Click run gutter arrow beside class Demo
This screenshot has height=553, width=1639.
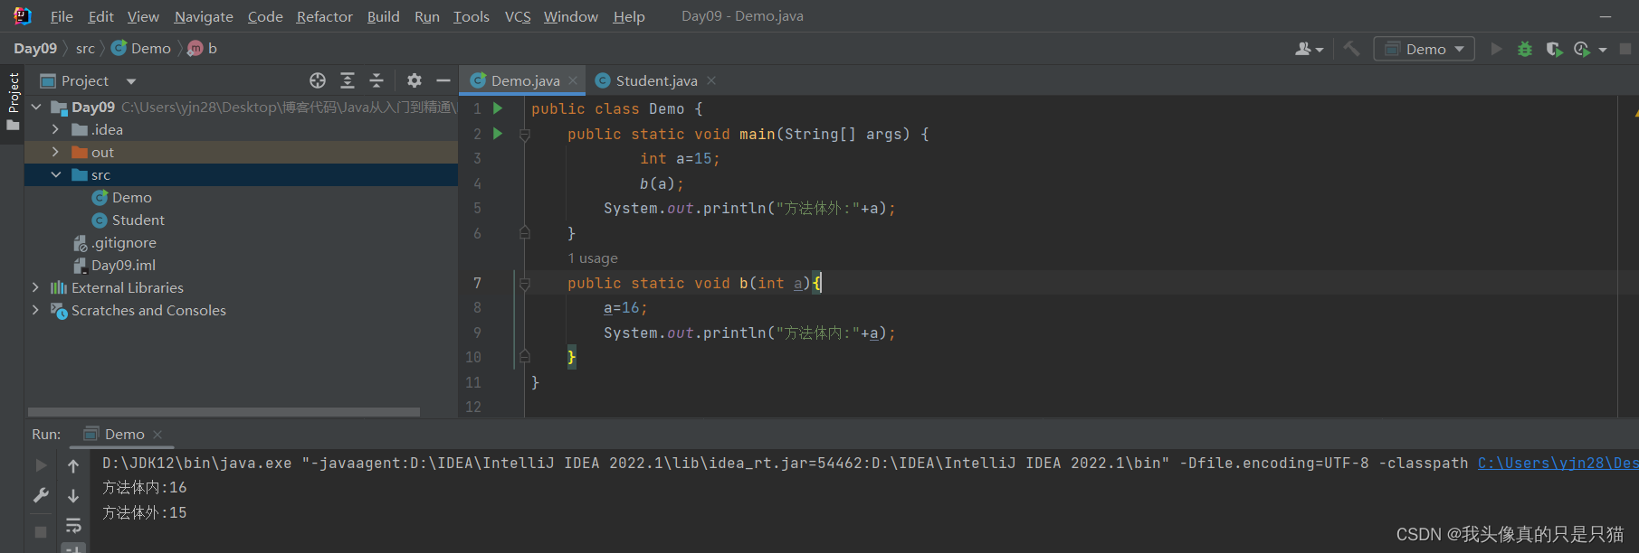point(498,108)
